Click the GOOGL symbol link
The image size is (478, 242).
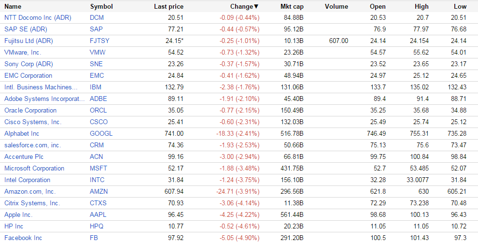coord(101,133)
